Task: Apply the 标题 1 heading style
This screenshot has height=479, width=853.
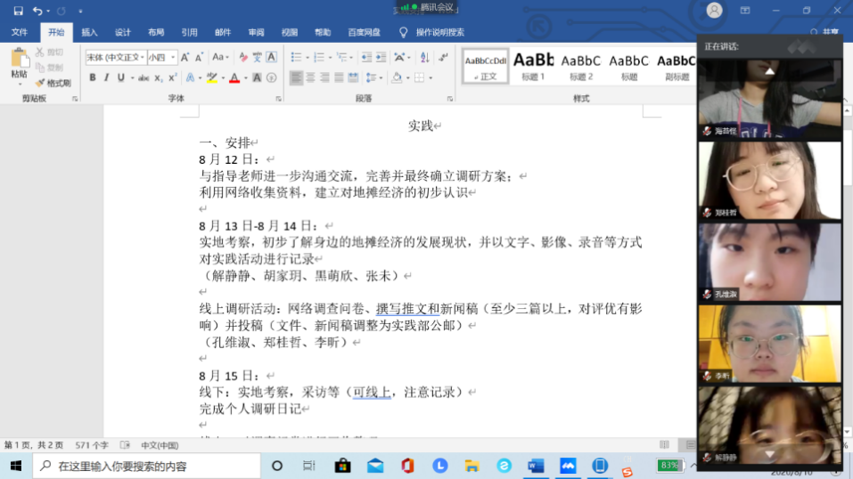Action: point(534,65)
